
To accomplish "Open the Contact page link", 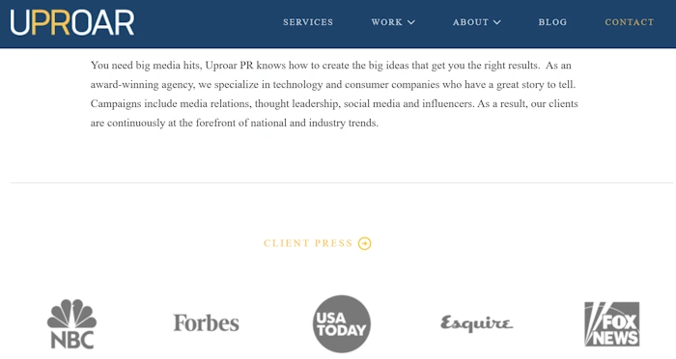I will point(629,22).
